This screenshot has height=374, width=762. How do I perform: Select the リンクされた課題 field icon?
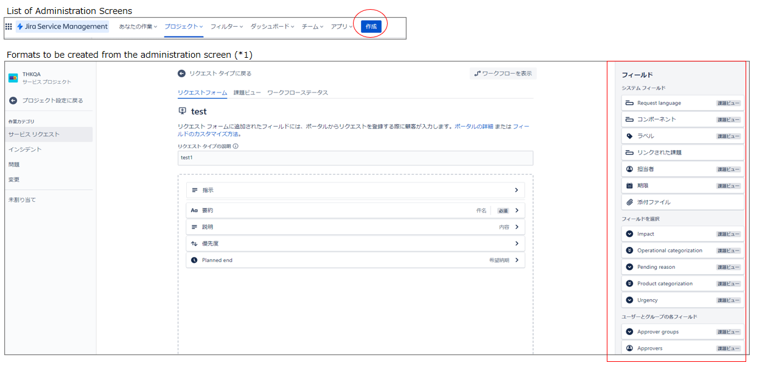tap(629, 153)
